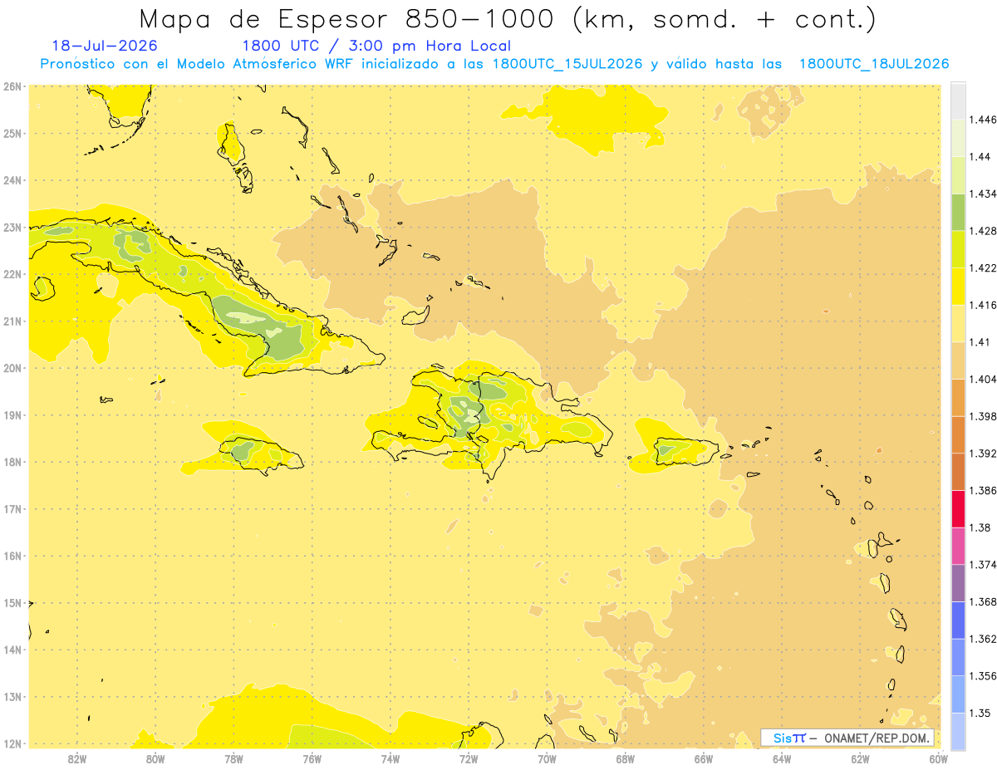The width and height of the screenshot is (997, 770).
Task: Click the latitude axis label "26N"
Action: (12, 86)
